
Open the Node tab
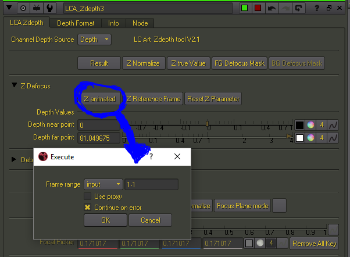[x=140, y=23]
